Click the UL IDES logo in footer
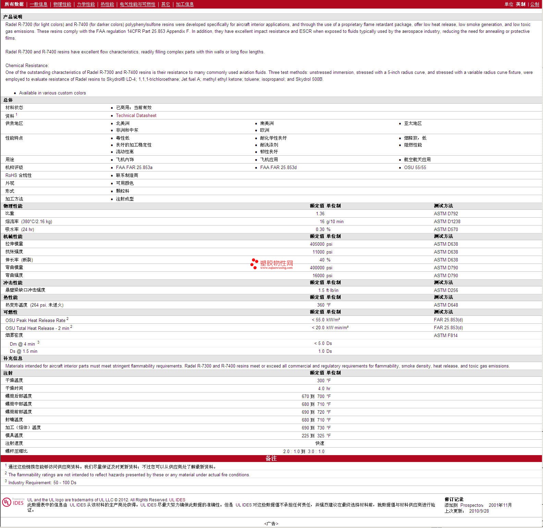 pos(13,502)
